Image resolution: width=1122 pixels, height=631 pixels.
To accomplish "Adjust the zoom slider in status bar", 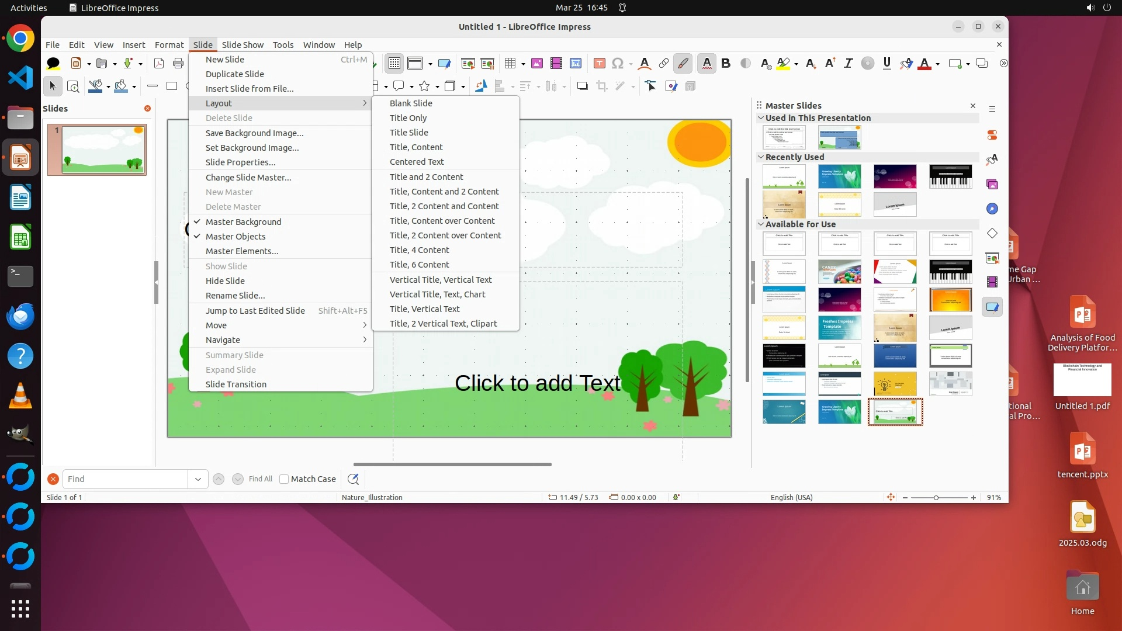I will (936, 498).
